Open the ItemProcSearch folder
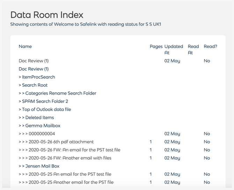Image resolution: width=234 pixels, height=190 pixels. point(38,77)
